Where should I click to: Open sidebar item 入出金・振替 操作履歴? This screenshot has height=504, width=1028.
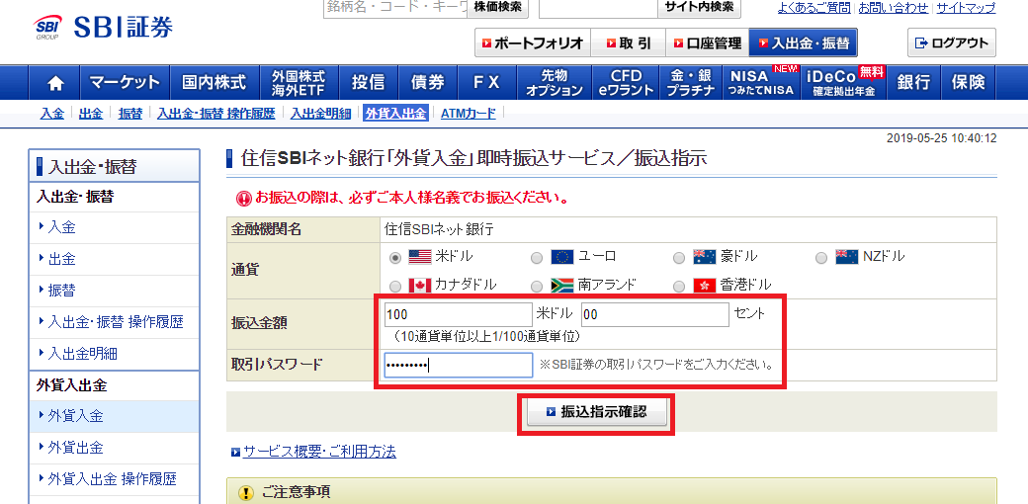[x=114, y=322]
